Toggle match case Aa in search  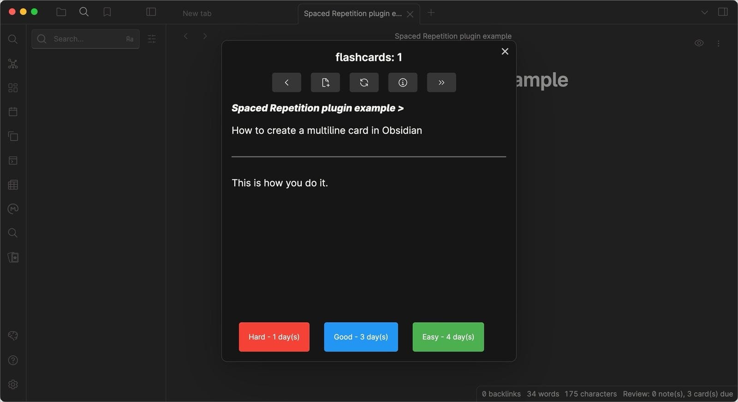130,39
